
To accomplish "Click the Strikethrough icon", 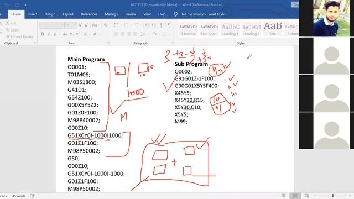I will tap(65, 34).
